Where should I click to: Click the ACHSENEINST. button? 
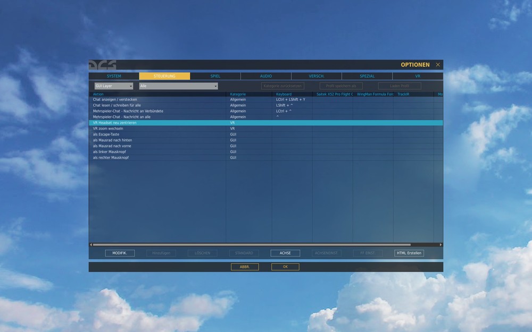(x=327, y=253)
